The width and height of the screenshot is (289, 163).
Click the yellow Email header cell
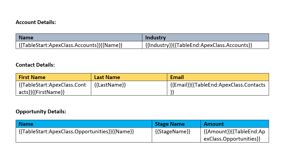click(218, 77)
